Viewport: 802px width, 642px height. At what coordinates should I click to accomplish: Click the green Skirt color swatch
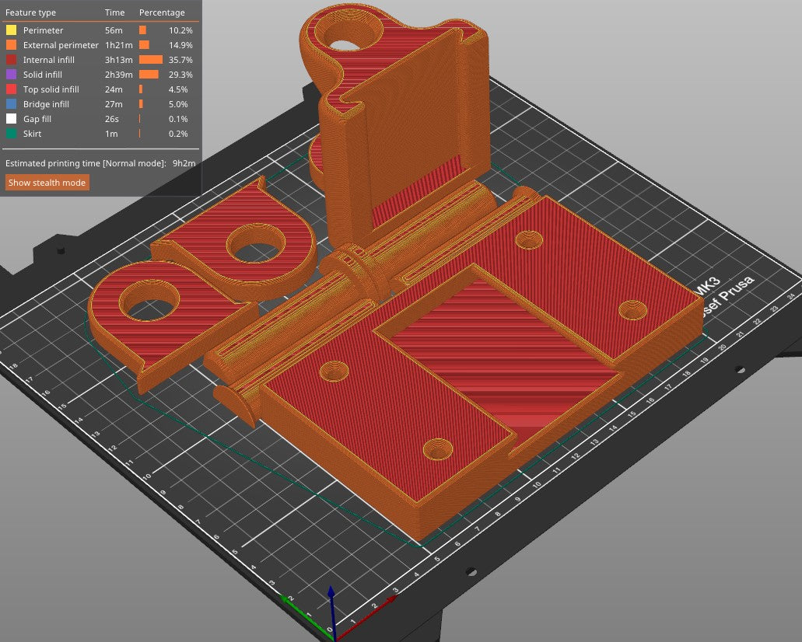pyautogui.click(x=11, y=134)
